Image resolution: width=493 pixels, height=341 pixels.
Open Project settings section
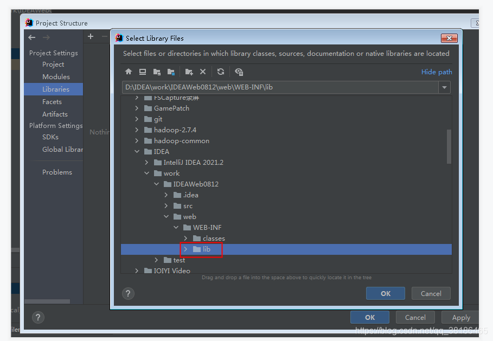click(x=54, y=65)
